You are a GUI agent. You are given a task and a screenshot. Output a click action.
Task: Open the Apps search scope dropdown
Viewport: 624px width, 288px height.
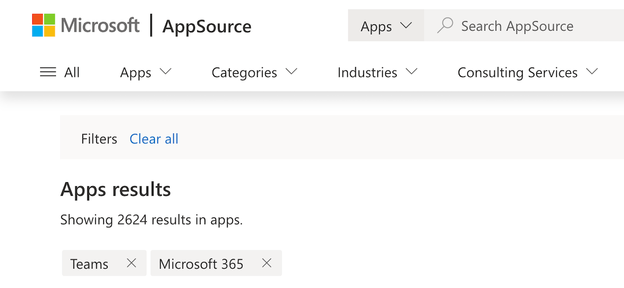[x=386, y=25]
